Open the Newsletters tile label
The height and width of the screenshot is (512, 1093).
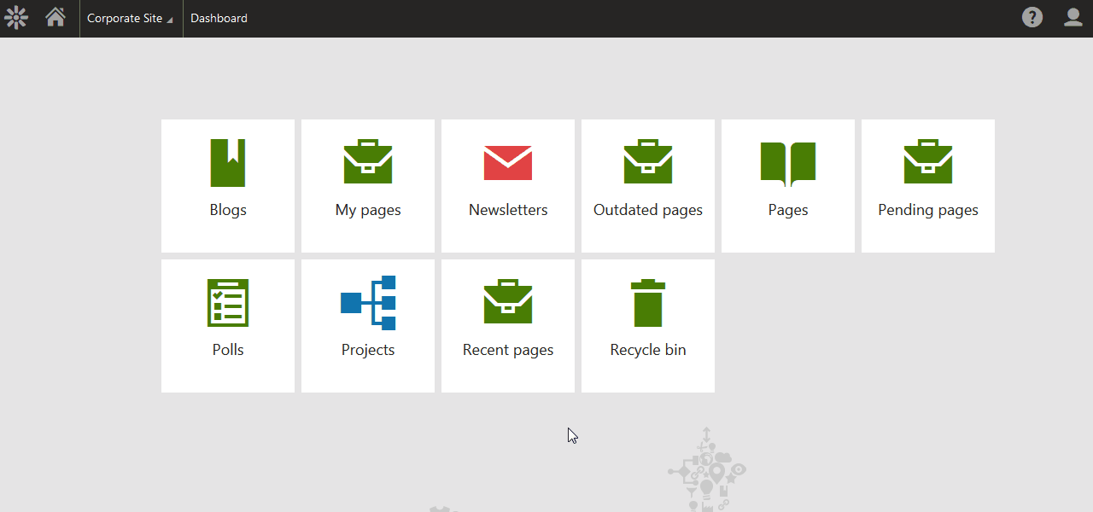(508, 210)
